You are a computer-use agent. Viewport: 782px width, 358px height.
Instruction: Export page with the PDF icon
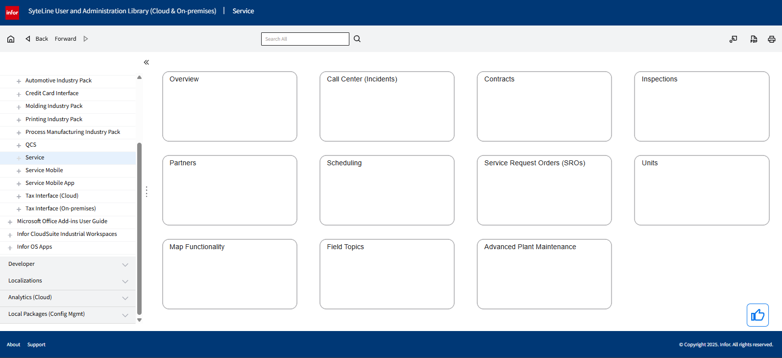pyautogui.click(x=754, y=39)
